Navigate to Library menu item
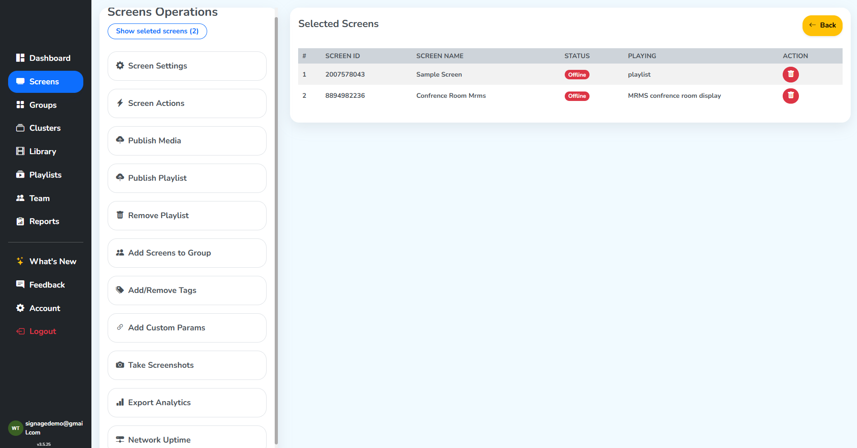 coord(45,151)
